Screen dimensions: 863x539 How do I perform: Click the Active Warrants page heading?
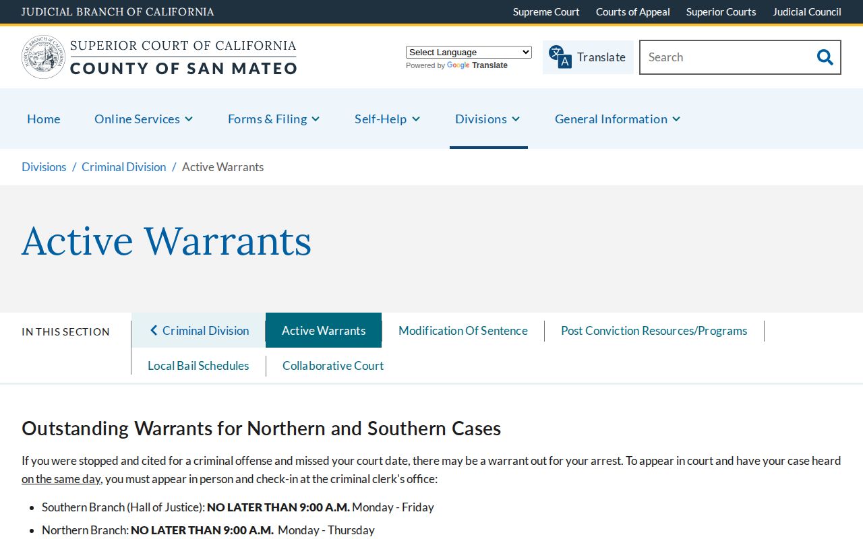167,241
